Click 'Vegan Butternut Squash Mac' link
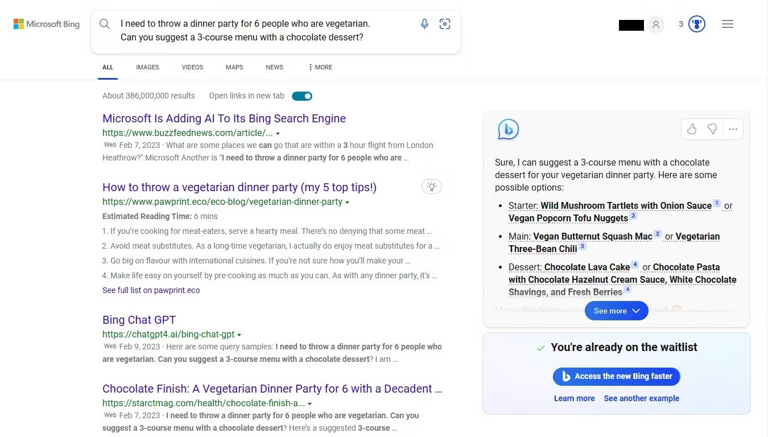The height and width of the screenshot is (437, 768). 593,236
